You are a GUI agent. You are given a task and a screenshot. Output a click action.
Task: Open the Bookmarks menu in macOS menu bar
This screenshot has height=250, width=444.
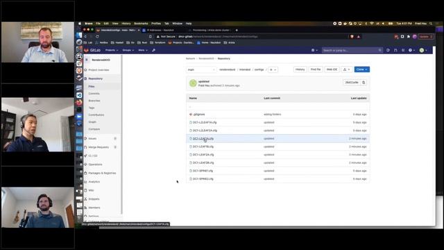141,24
